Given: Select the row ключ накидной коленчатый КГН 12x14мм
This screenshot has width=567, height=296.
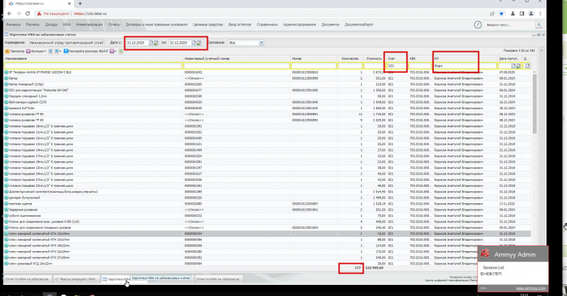Looking at the screenshot, I should pyautogui.click(x=267, y=234).
